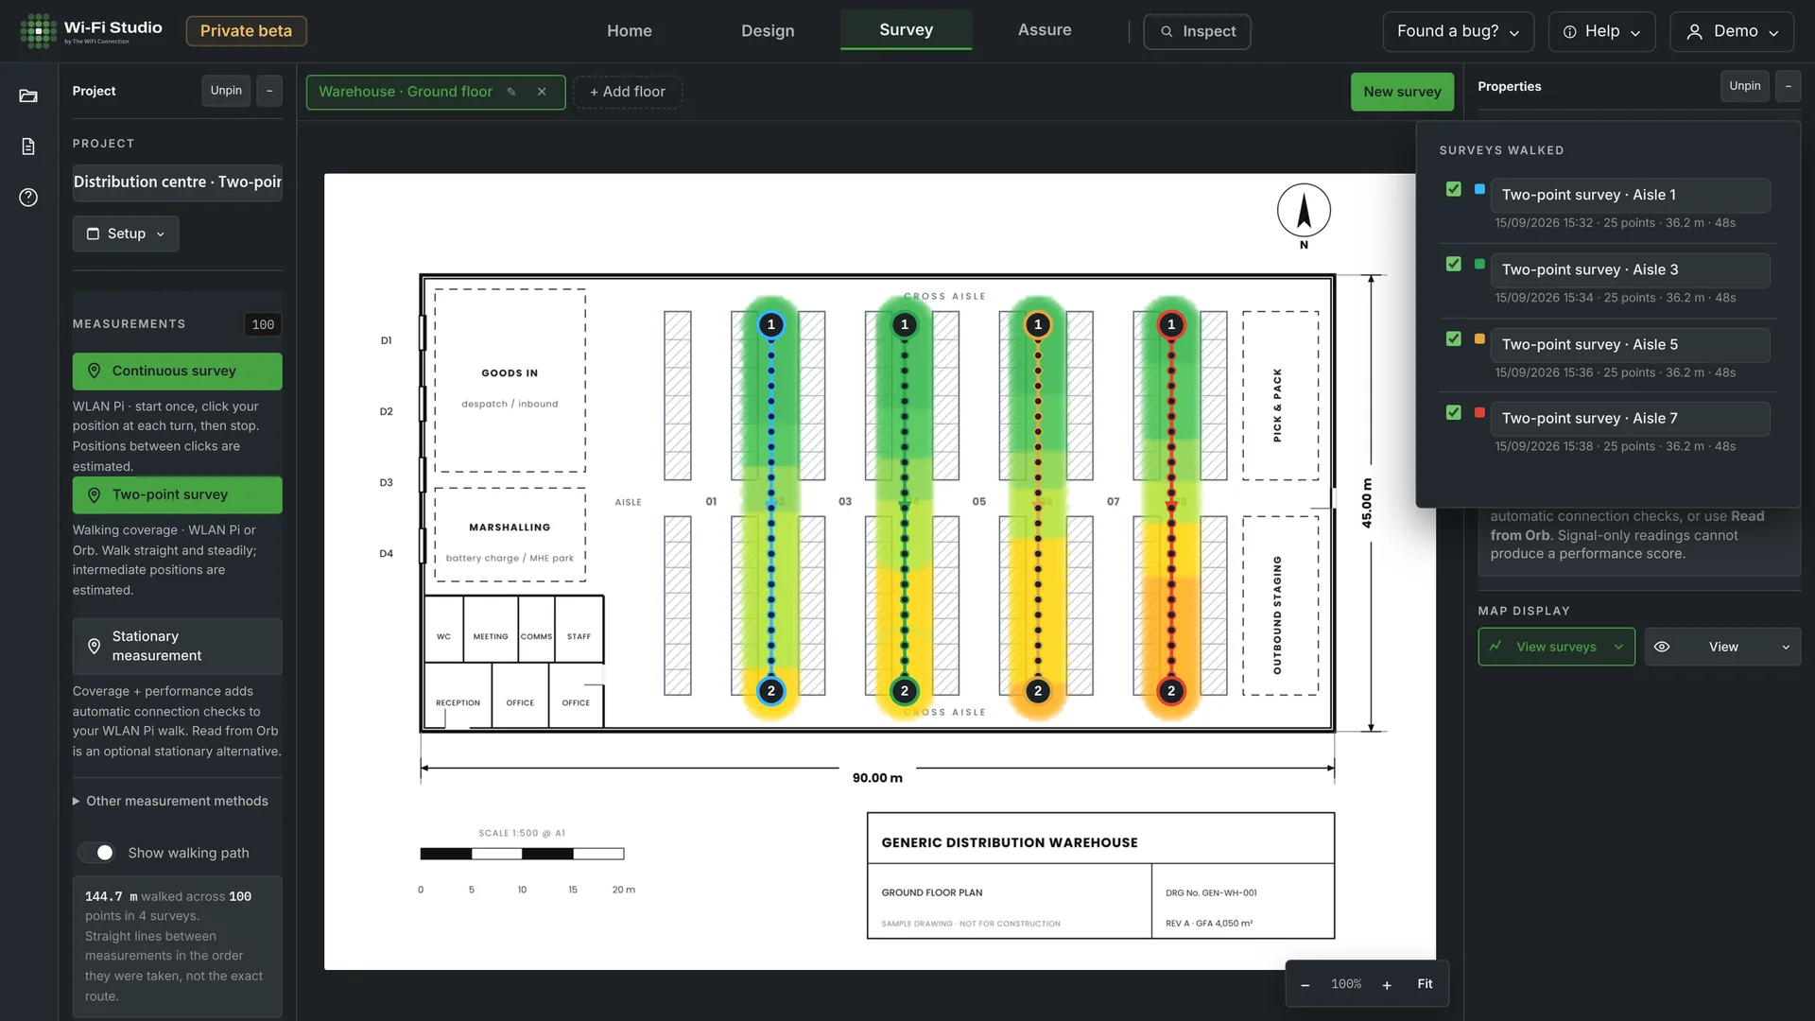This screenshot has height=1021, width=1815.
Task: Open the Demo account menu
Action: pyautogui.click(x=1732, y=31)
